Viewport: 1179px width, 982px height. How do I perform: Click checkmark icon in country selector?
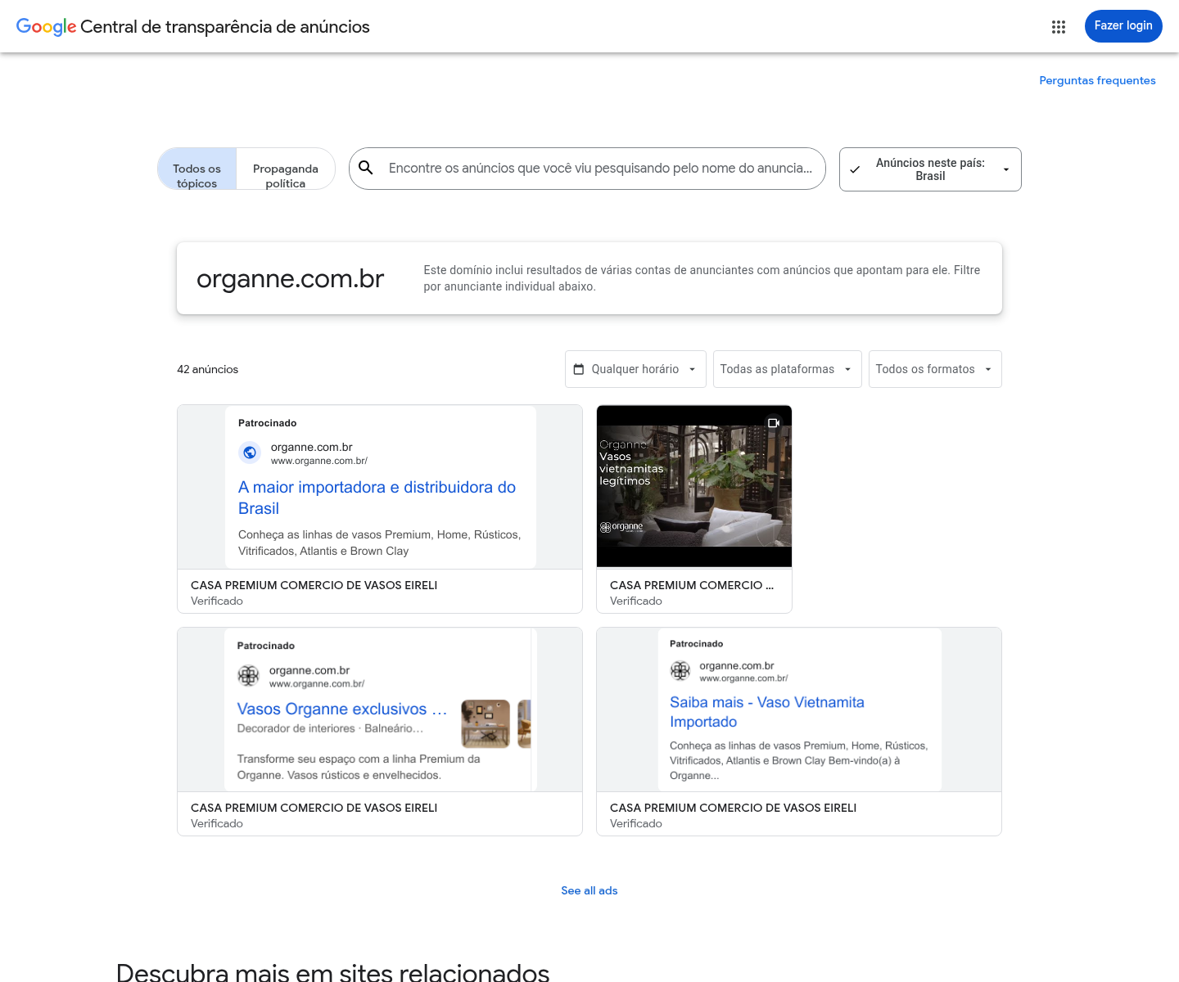pos(855,169)
